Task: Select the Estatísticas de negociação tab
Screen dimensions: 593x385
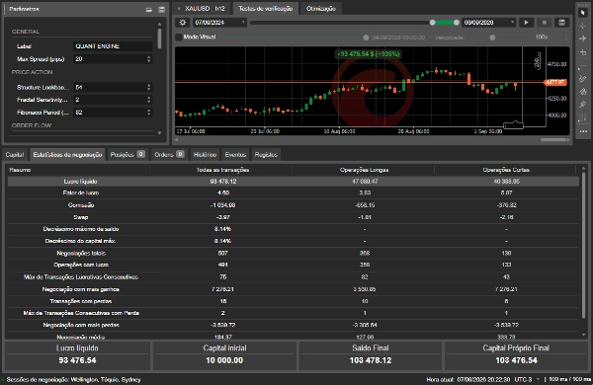Action: pos(67,155)
